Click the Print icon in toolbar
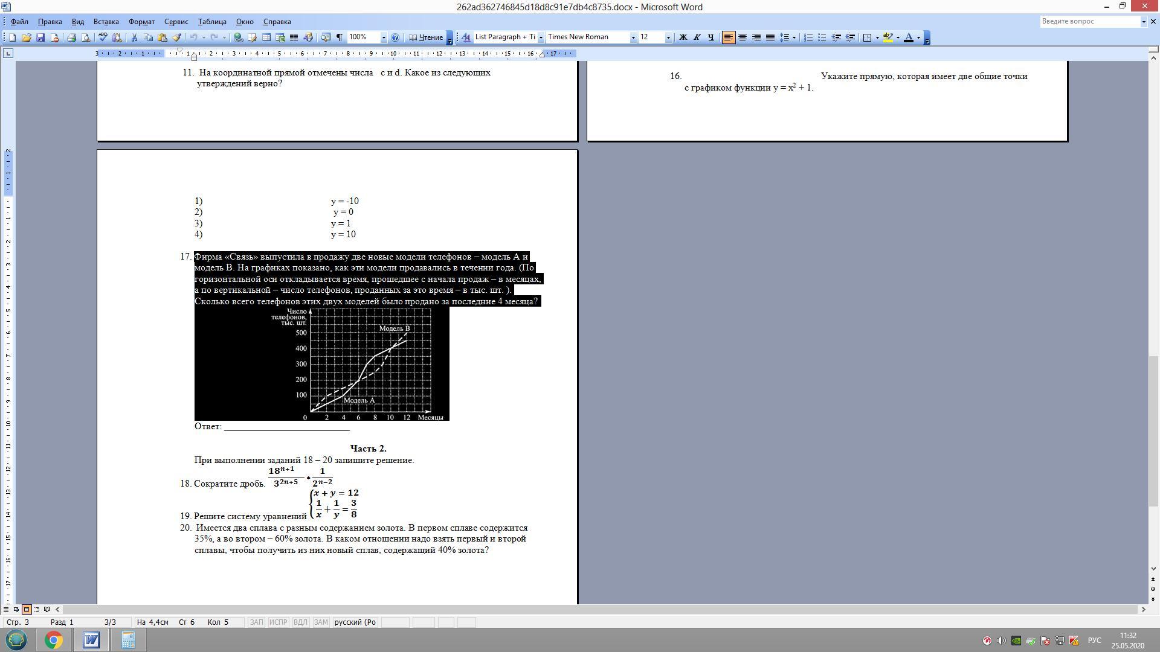Viewport: 1160px width, 652px height. [x=71, y=37]
